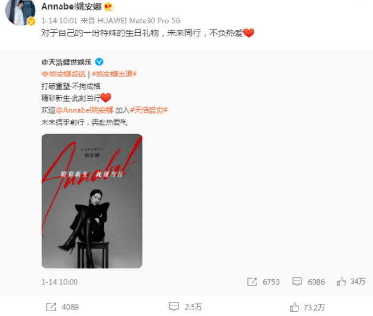The height and width of the screenshot is (316, 373).
Task: Open the quoted post's comments icon beside 6086
Action: pos(297,282)
